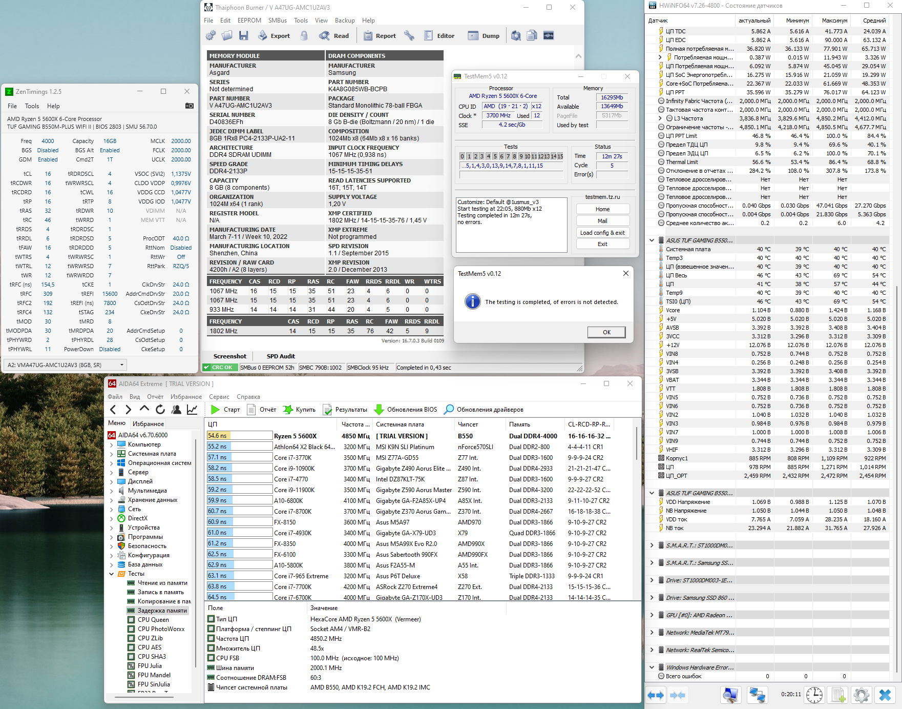The width and height of the screenshot is (902, 709).
Task: Open the Editor from Thaiphoon Burner toolbar
Action: coord(439,36)
